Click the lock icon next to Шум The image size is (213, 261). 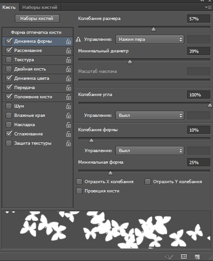pyautogui.click(x=69, y=106)
